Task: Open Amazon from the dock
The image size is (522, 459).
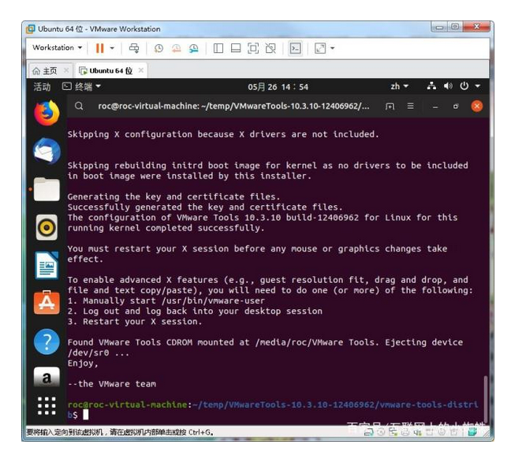Action: 47,377
